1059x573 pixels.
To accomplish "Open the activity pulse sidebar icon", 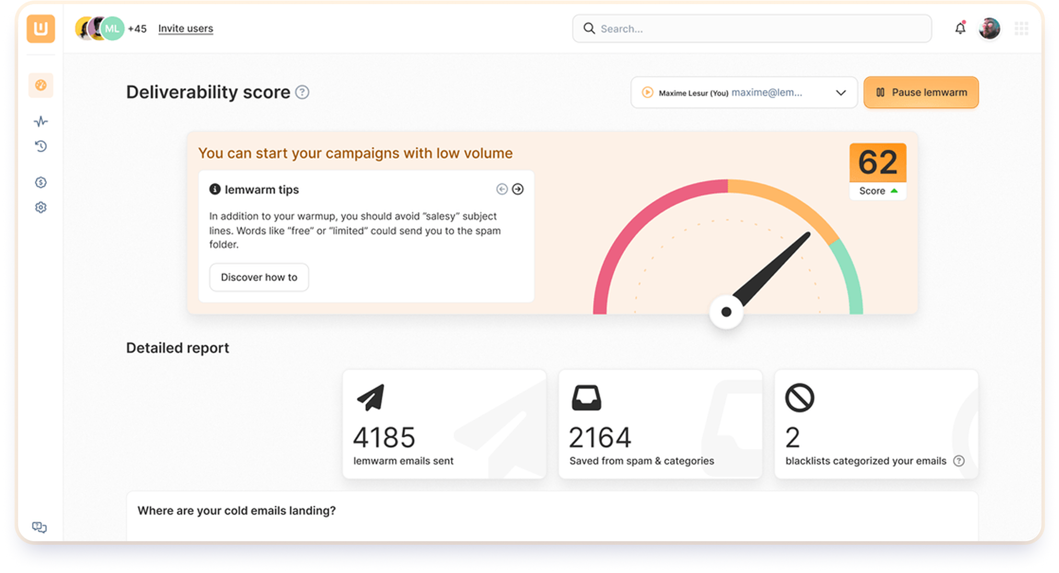I will tap(41, 121).
